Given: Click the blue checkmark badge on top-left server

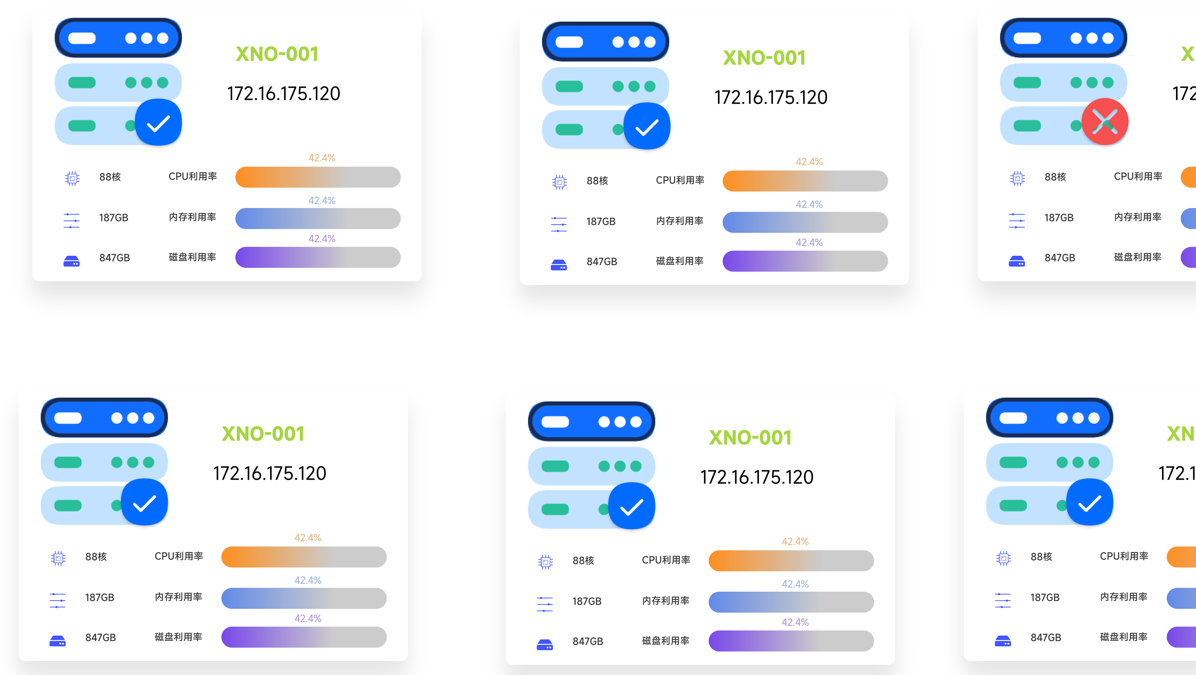Looking at the screenshot, I should (x=158, y=123).
